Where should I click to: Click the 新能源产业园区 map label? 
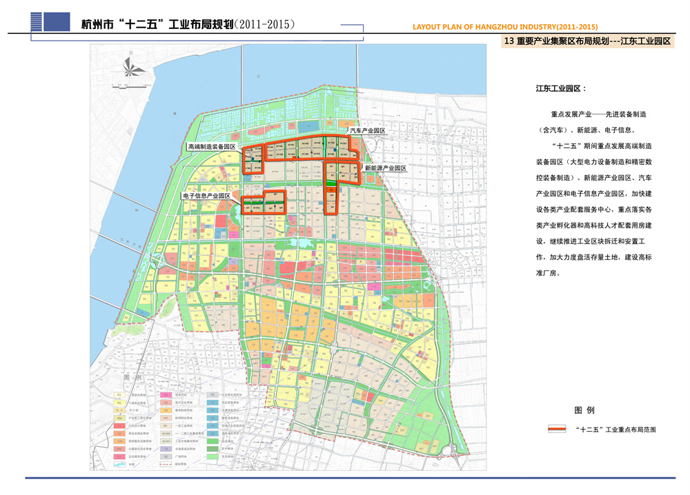(x=385, y=168)
